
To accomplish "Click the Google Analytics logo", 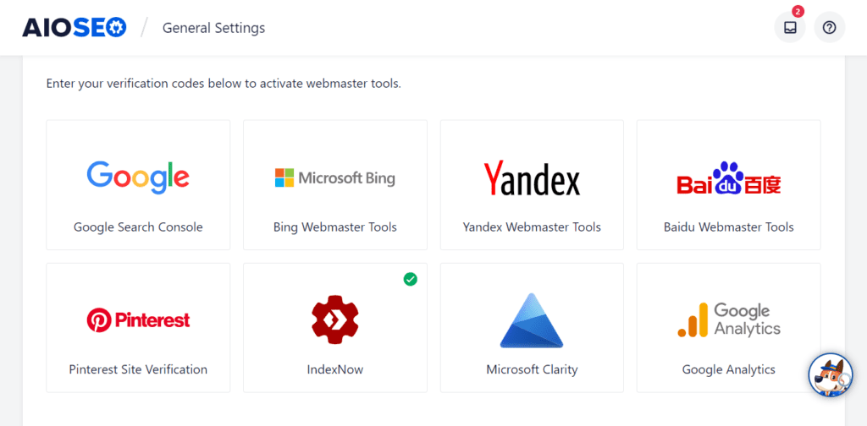I will tap(728, 319).
